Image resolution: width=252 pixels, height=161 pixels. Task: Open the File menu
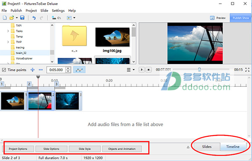point(4,10)
